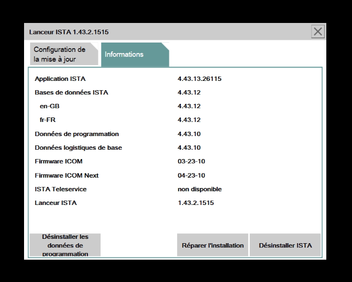The image size is (352, 282).
Task: Select the Informations tab
Action: click(x=135, y=55)
